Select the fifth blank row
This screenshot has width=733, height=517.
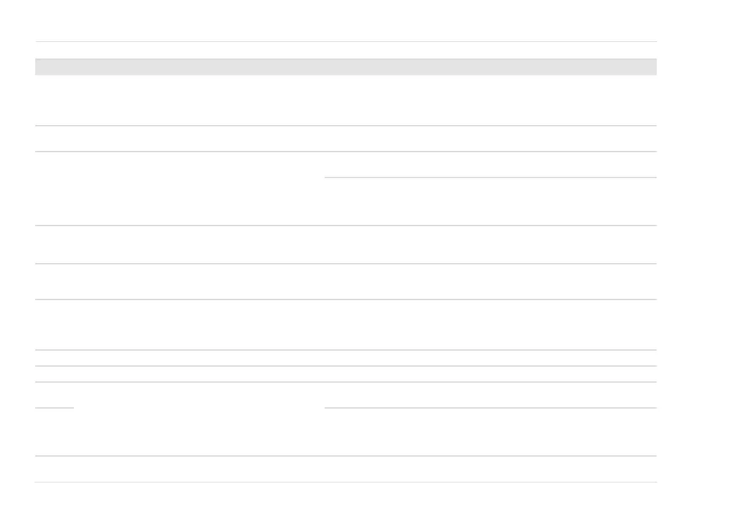346,282
